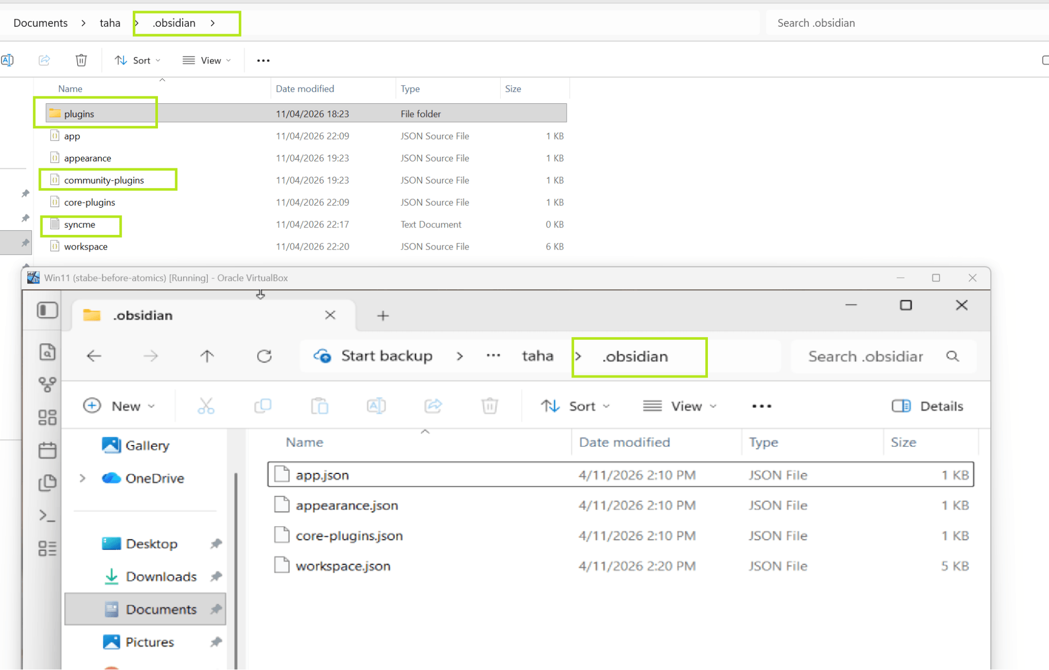
Task: Unpin Documents from Quick access
Action: 216,609
